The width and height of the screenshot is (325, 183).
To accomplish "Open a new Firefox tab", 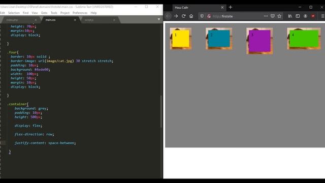I will (231, 7).
